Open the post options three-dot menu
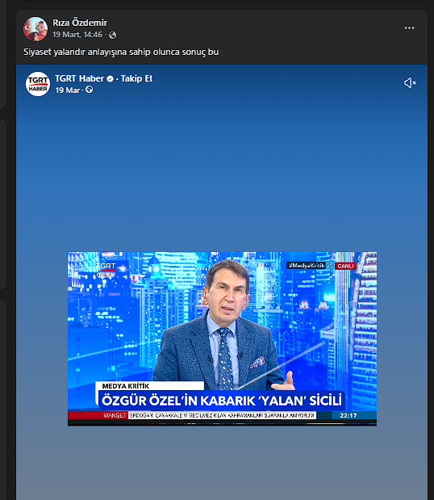Image resolution: width=434 pixels, height=500 pixels. tap(409, 28)
